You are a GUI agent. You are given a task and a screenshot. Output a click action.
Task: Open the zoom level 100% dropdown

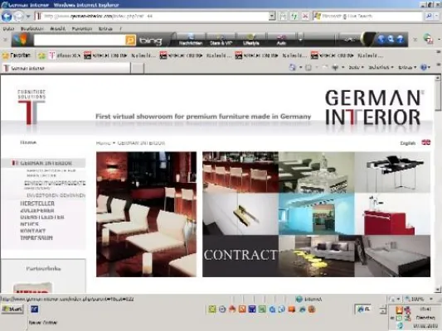431,299
